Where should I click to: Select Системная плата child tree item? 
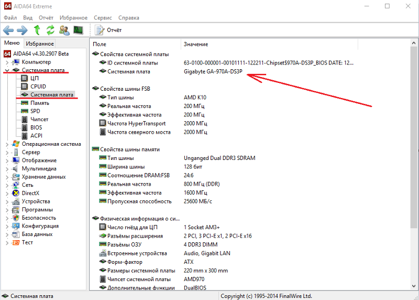click(x=51, y=94)
